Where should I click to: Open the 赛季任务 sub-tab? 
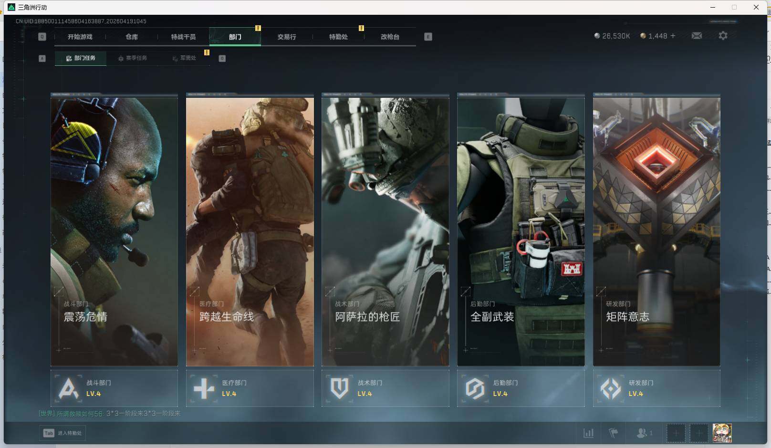pyautogui.click(x=132, y=58)
